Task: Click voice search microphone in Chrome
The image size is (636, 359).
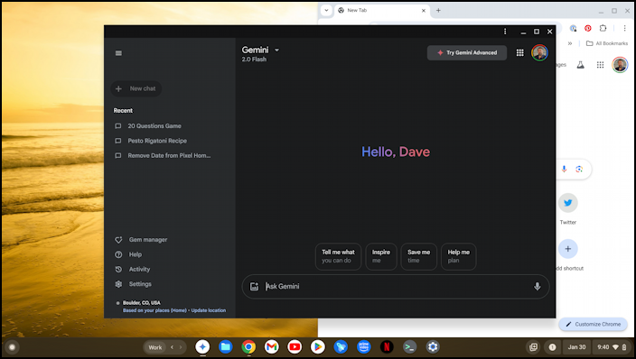Action: pyautogui.click(x=564, y=169)
